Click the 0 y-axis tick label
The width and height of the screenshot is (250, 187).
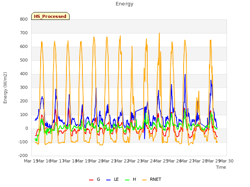[x=27, y=129]
